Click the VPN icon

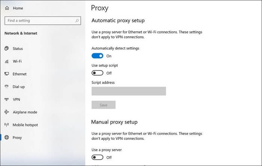[7, 100]
